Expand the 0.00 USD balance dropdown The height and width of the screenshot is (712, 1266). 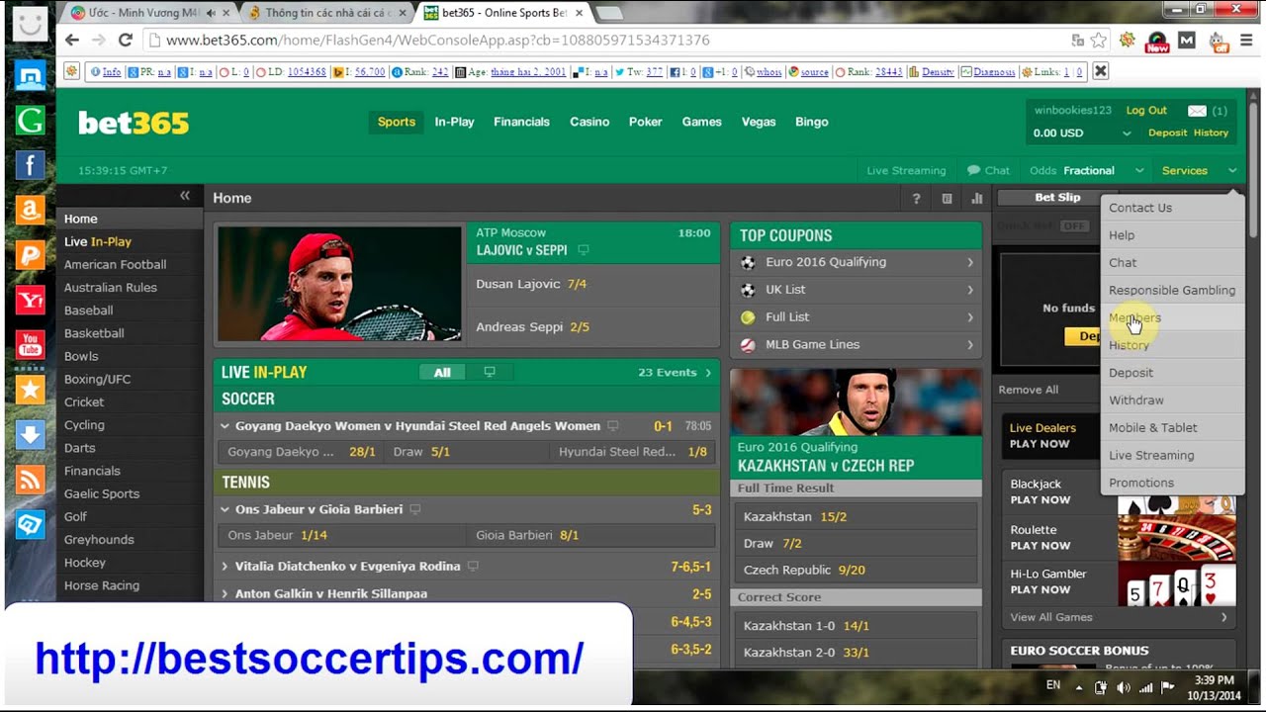click(1127, 133)
